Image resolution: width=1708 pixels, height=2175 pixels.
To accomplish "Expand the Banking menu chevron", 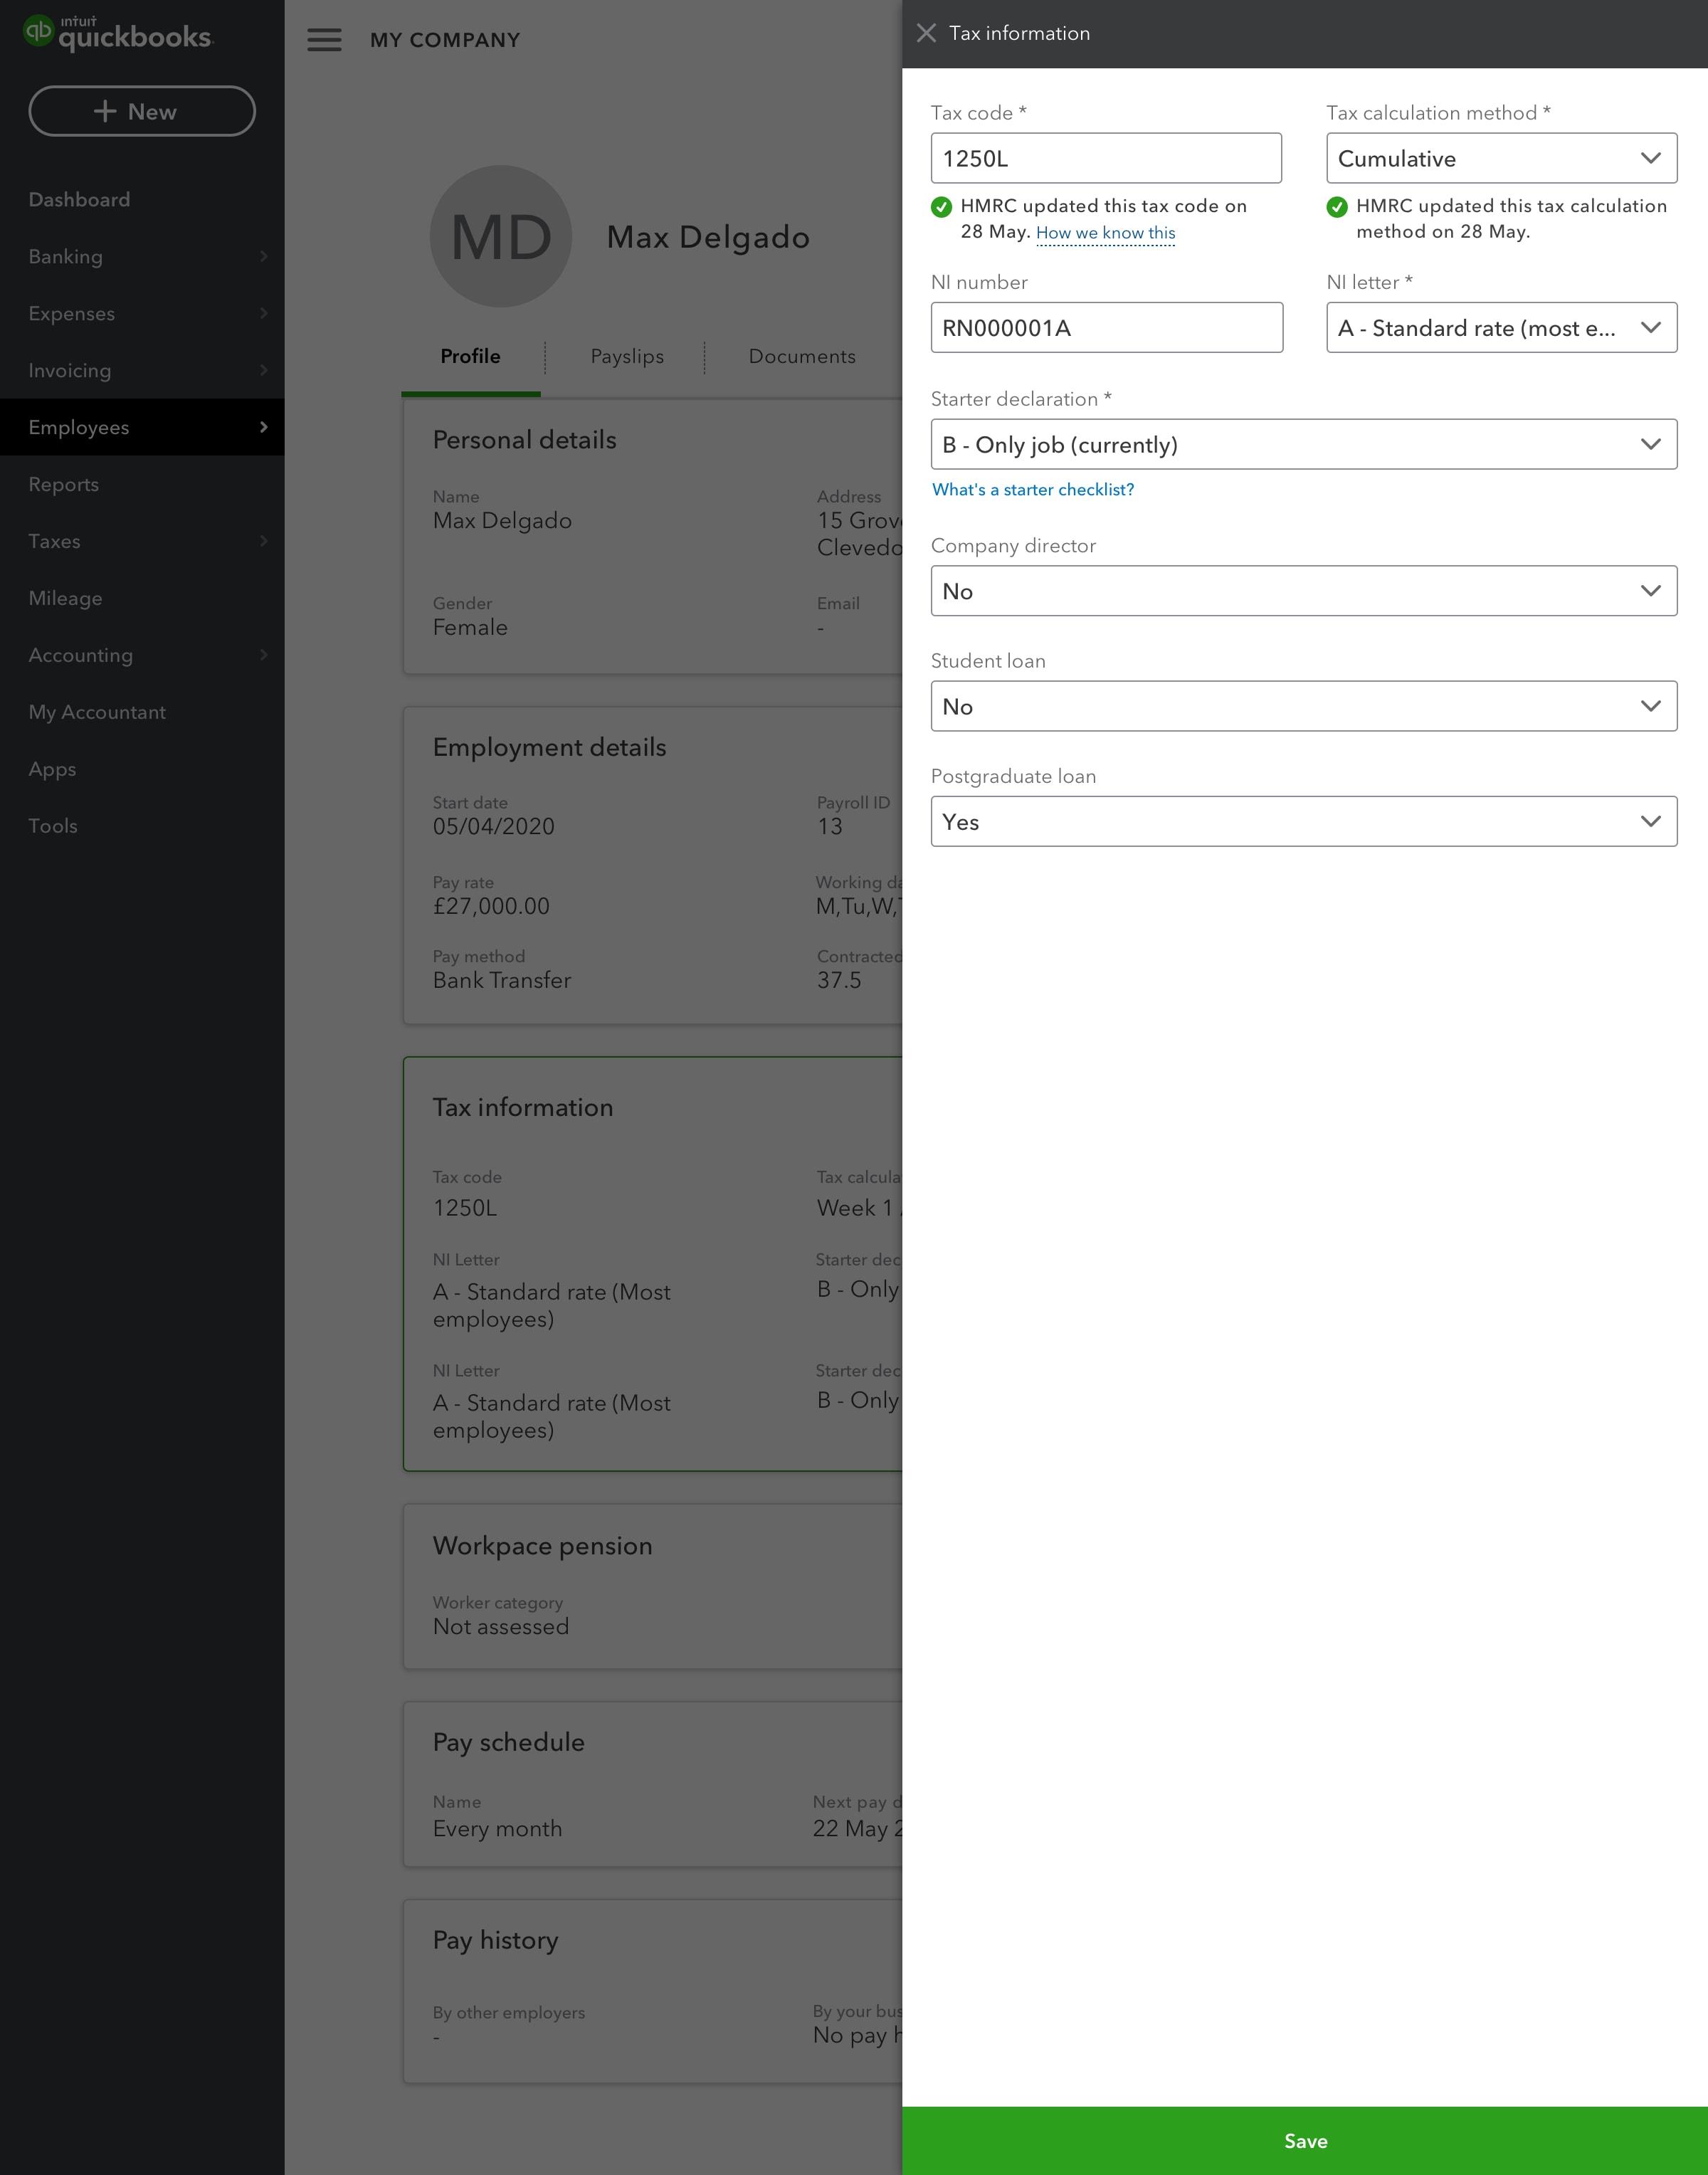I will (x=264, y=257).
